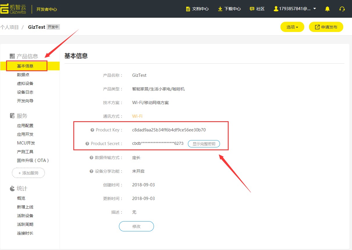Viewport: 352px width, 250px height.
Task: Click the Product Key help question icon
Action: click(x=92, y=130)
